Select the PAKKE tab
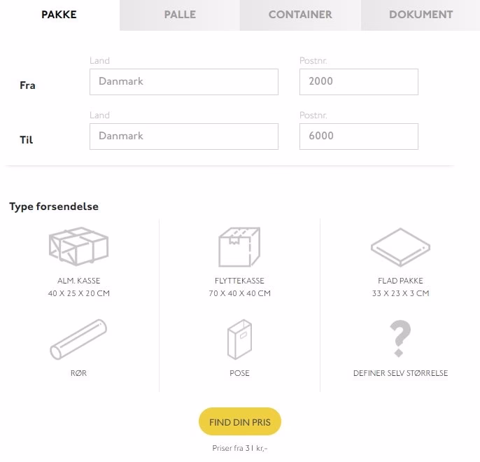 [59, 15]
